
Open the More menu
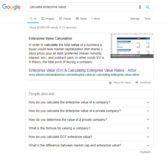pyautogui.click(x=96, y=19)
